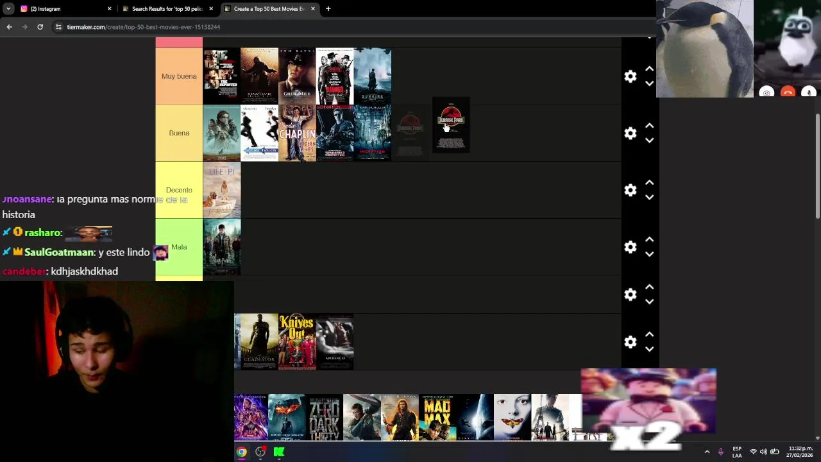This screenshot has width=821, height=462.
Task: Open settings gear of the row below Mala
Action: [631, 295]
